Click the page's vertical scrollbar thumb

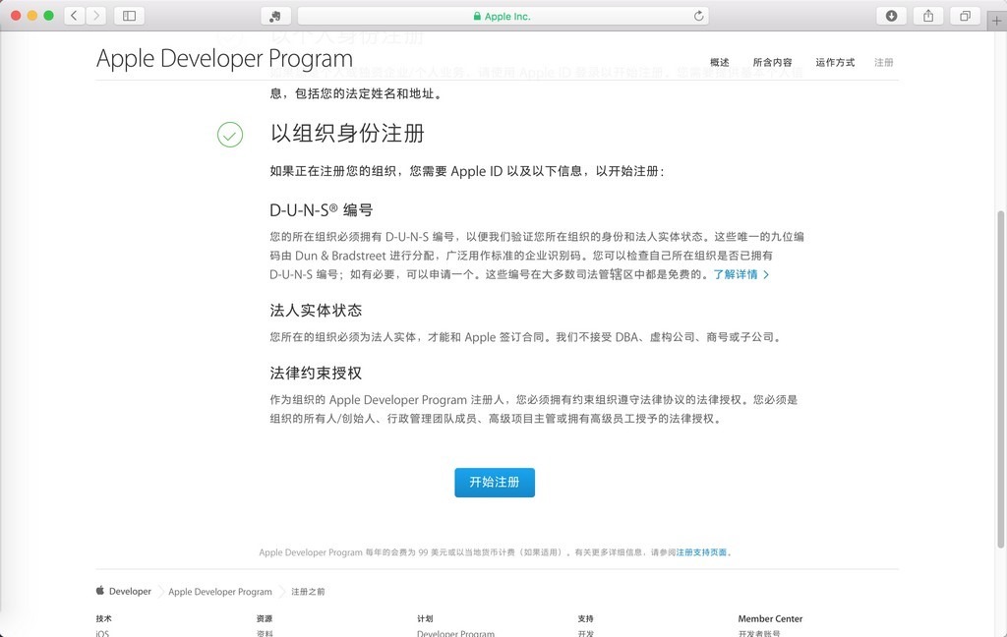(x=1000, y=379)
